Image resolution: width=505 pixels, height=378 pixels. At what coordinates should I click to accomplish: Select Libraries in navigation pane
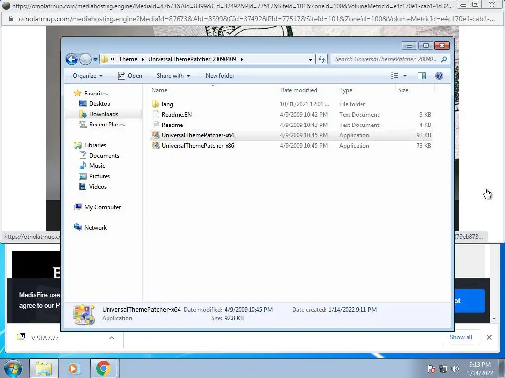[x=95, y=145]
